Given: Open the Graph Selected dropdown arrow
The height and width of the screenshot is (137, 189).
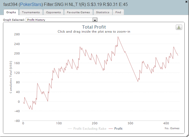Looking at the screenshot, I should tap(95, 20).
